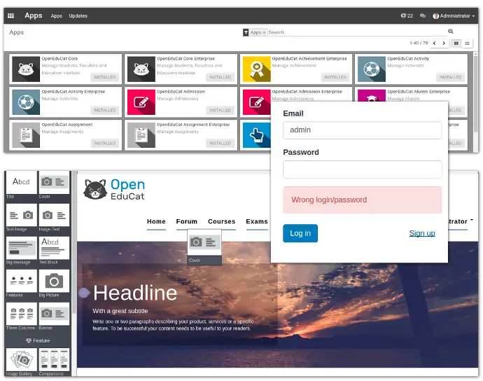Remove the Apps filter tag from search
The width and height of the screenshot is (483, 381).
(264, 32)
